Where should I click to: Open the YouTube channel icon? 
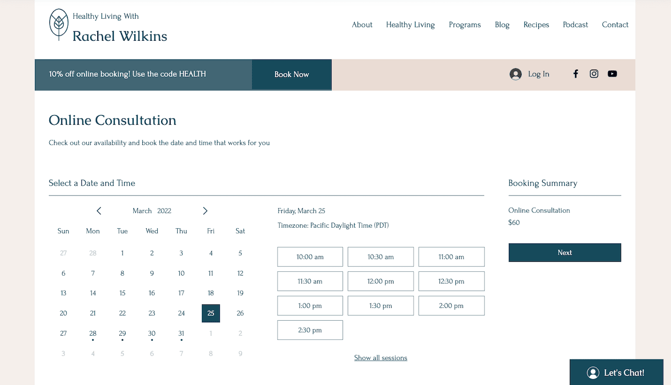(612, 74)
